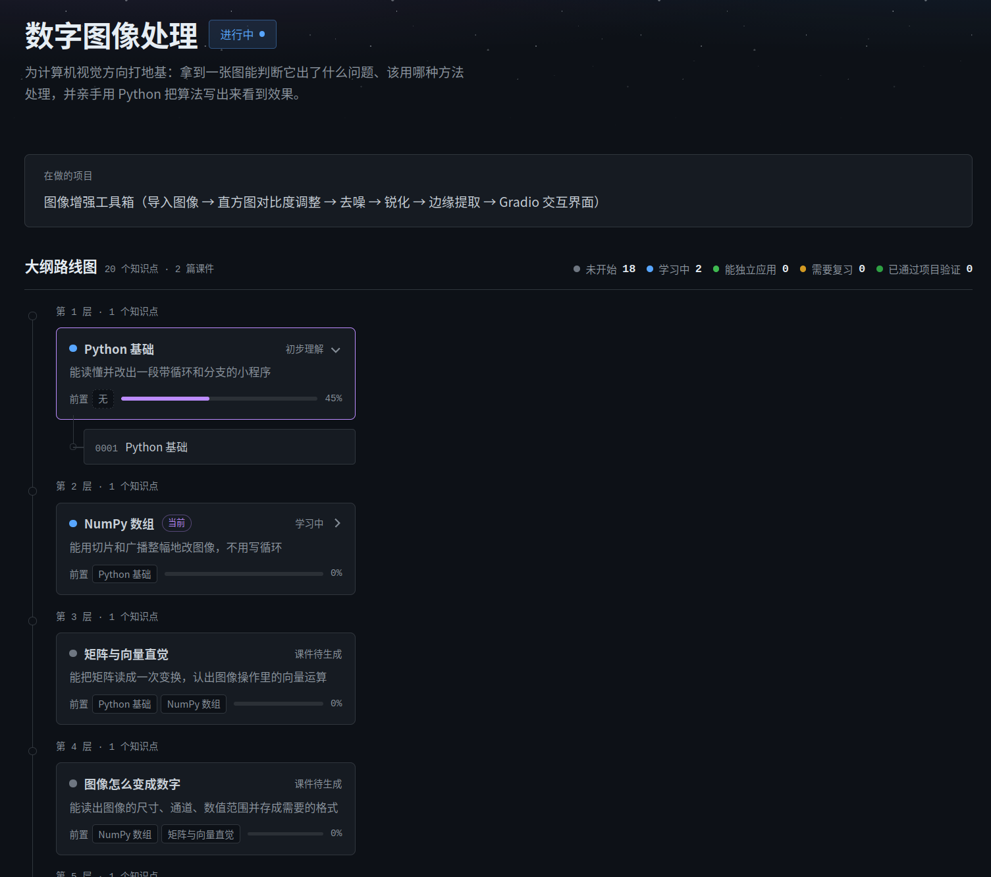Click the NumPy 数组 progress bar at 0%

click(244, 574)
